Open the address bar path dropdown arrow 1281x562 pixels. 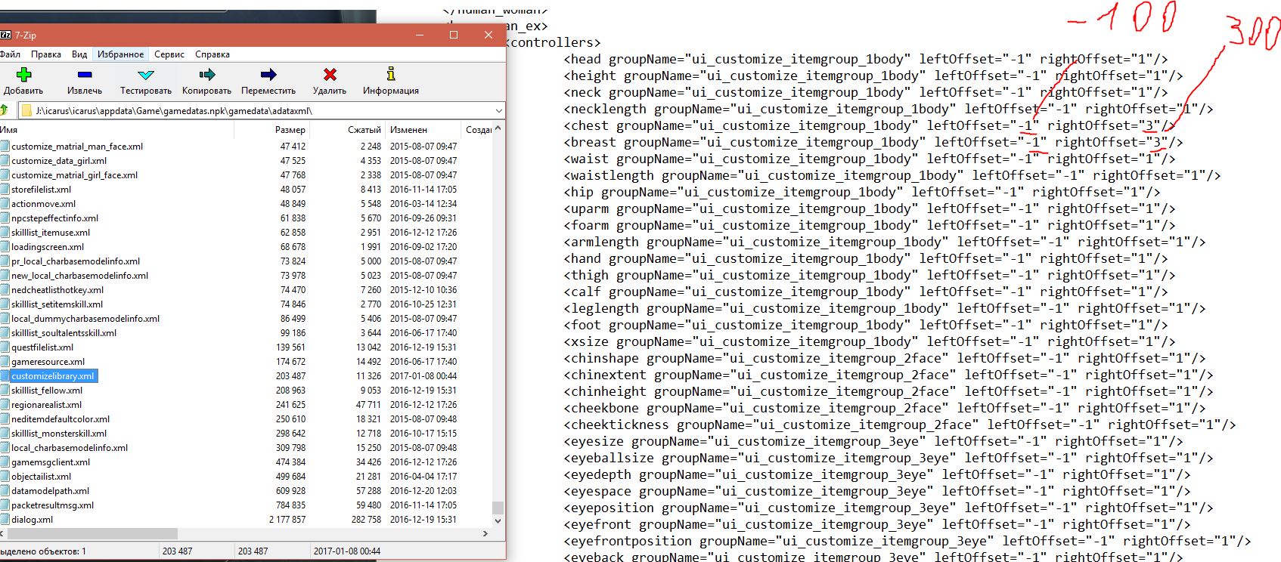point(498,111)
